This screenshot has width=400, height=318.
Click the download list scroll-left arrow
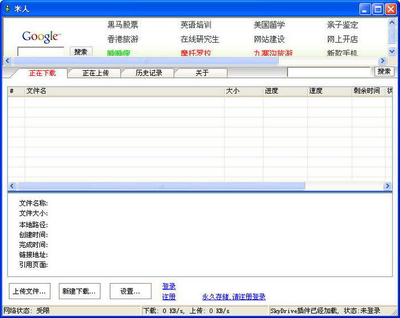click(12, 186)
